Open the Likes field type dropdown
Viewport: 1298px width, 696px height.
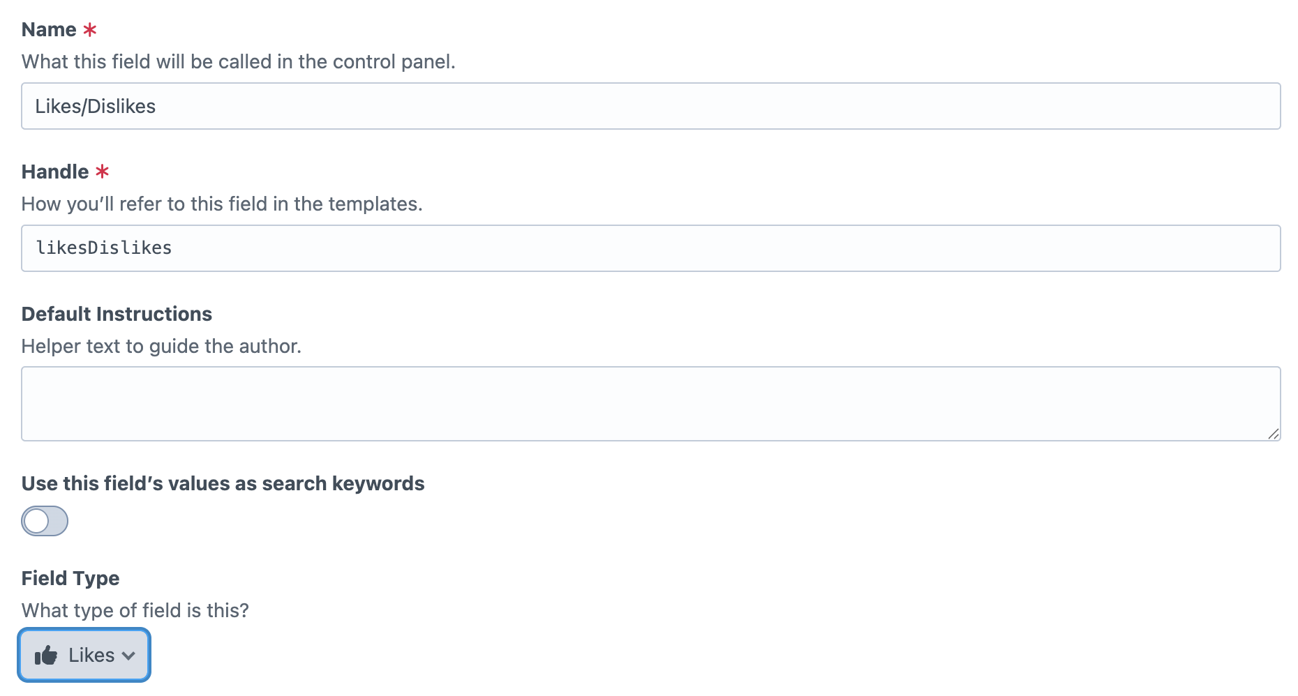84,656
